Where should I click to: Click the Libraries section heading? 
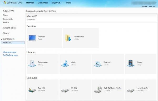tap(31, 52)
